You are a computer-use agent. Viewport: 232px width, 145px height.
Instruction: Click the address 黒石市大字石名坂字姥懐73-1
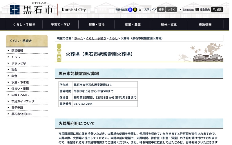93,85
